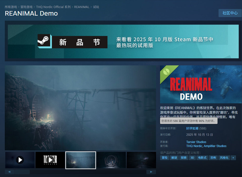Image resolution: width=242 pixels, height=177 pixels.
Task: Select the 3D tag
Action: (192, 158)
